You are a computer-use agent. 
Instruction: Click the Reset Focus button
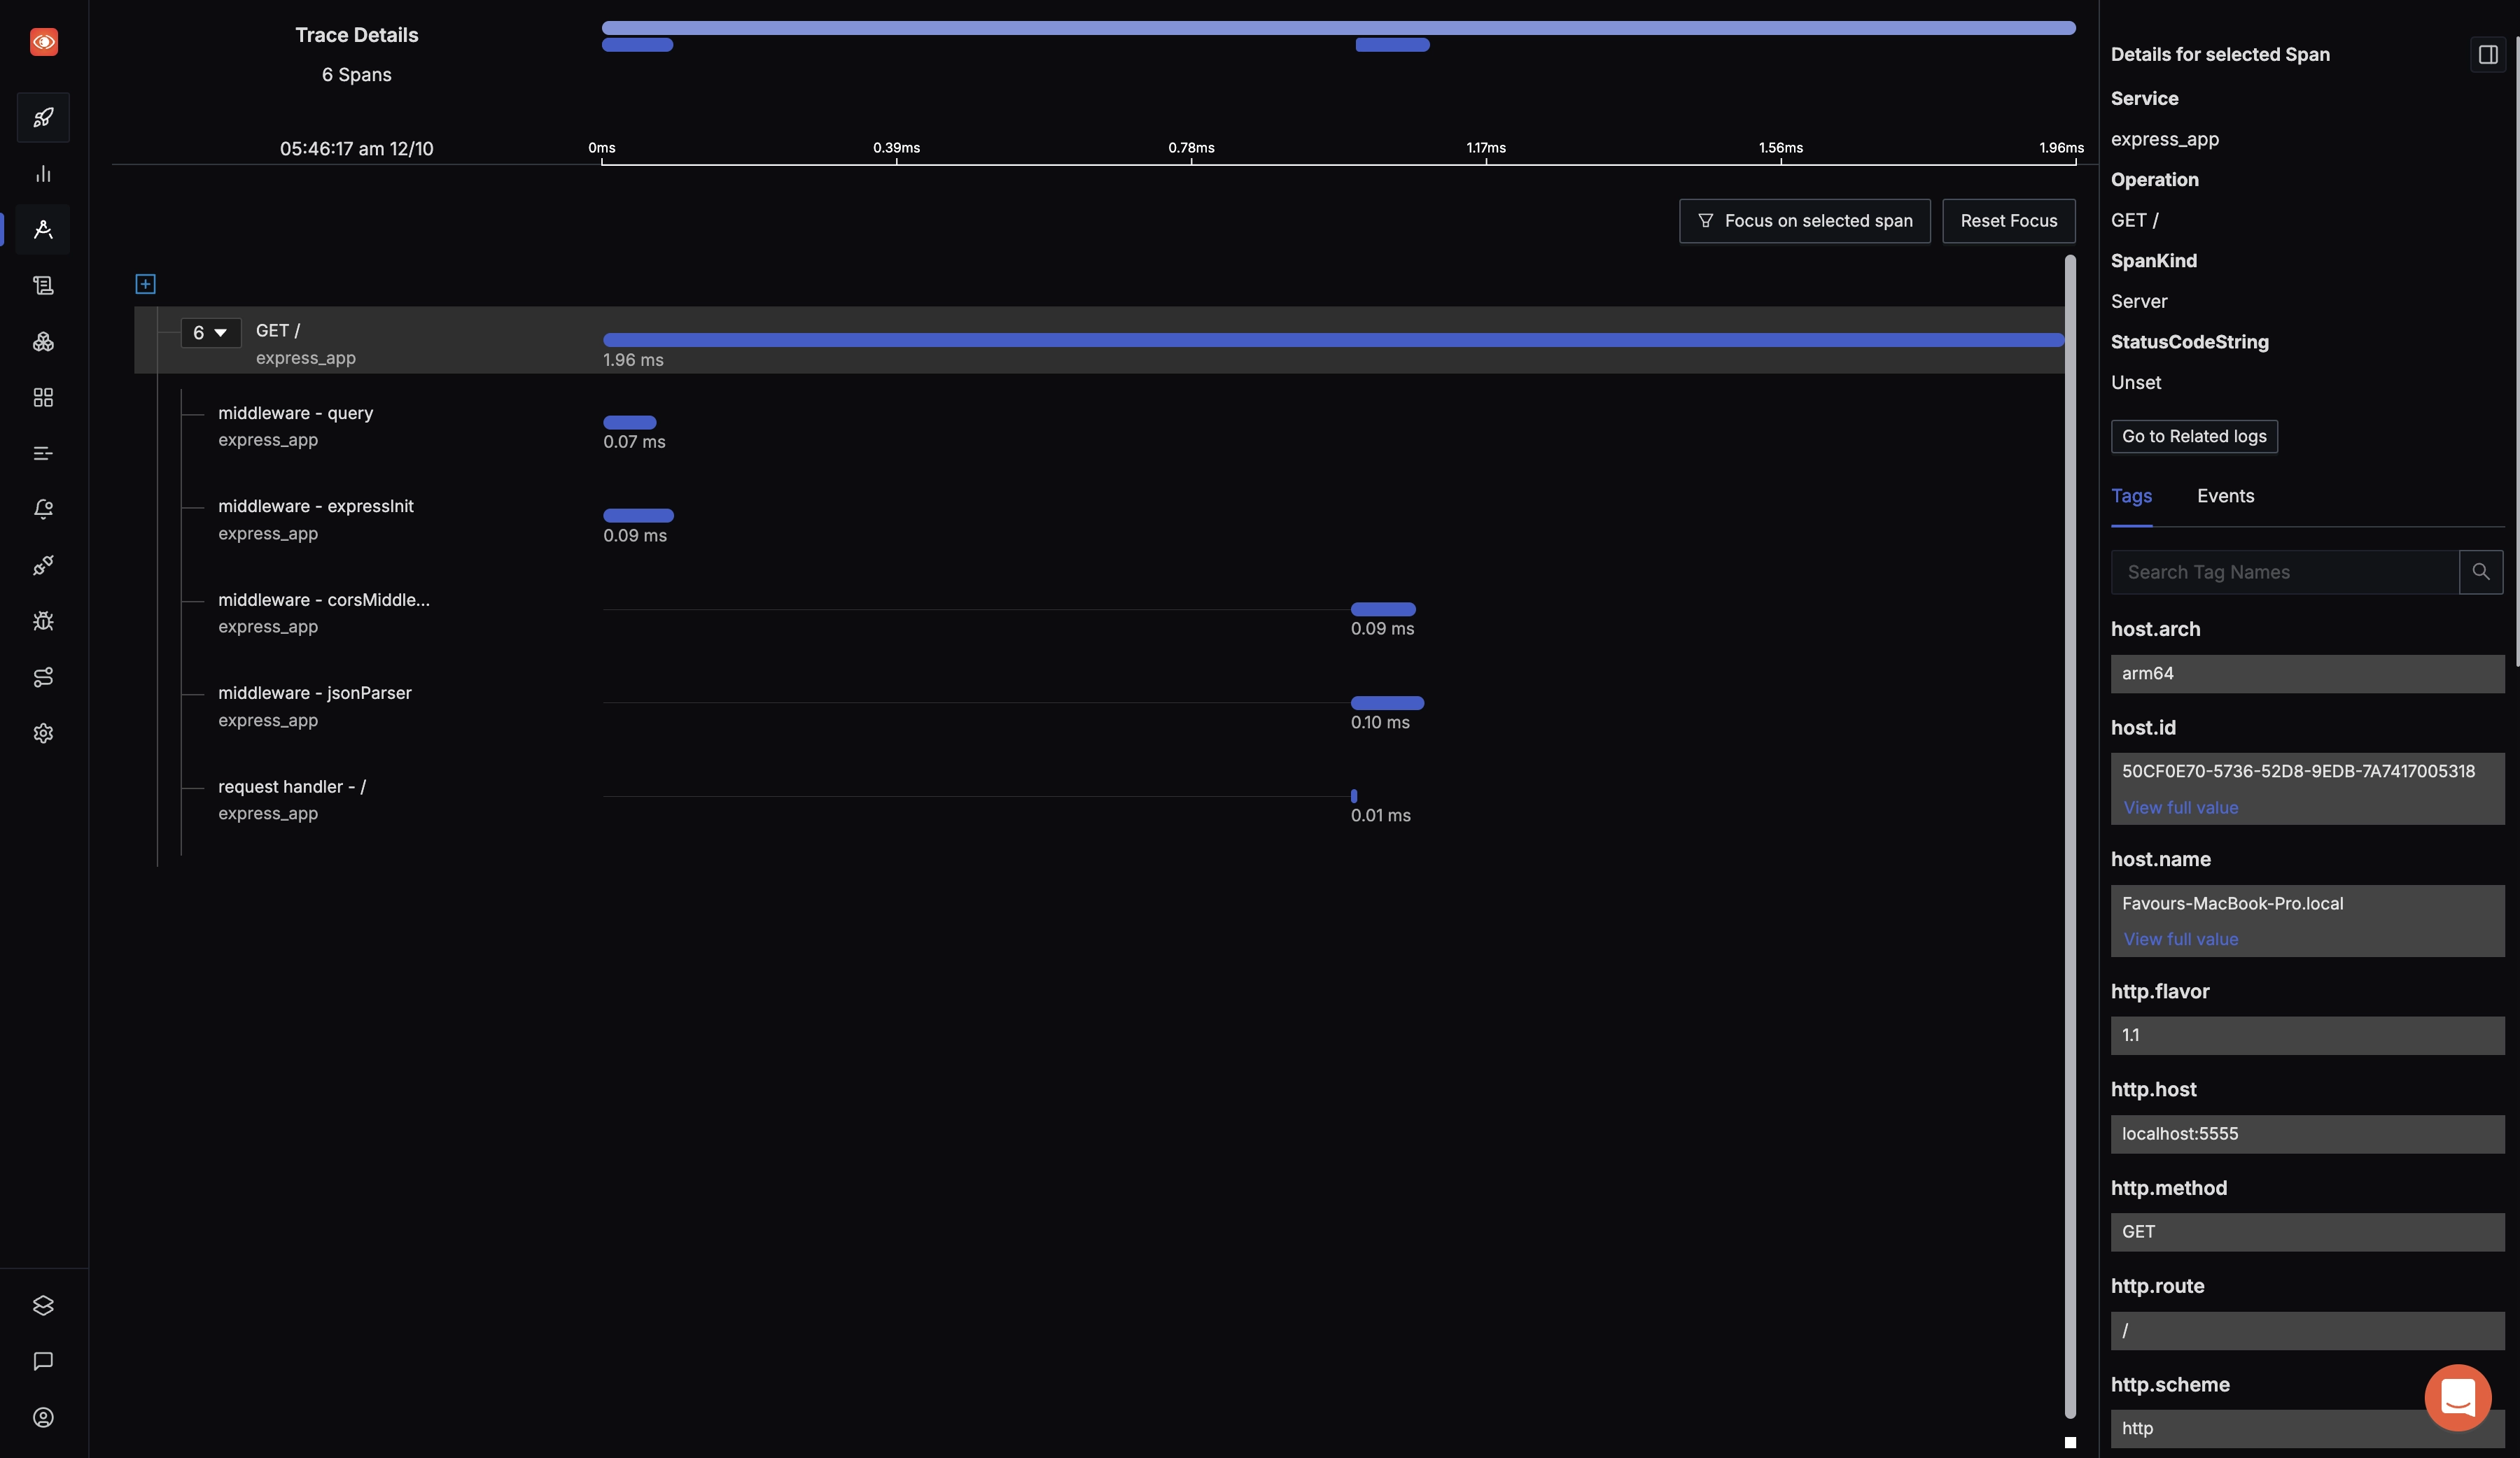coord(2010,220)
